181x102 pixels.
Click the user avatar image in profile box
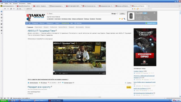pos(131,16)
